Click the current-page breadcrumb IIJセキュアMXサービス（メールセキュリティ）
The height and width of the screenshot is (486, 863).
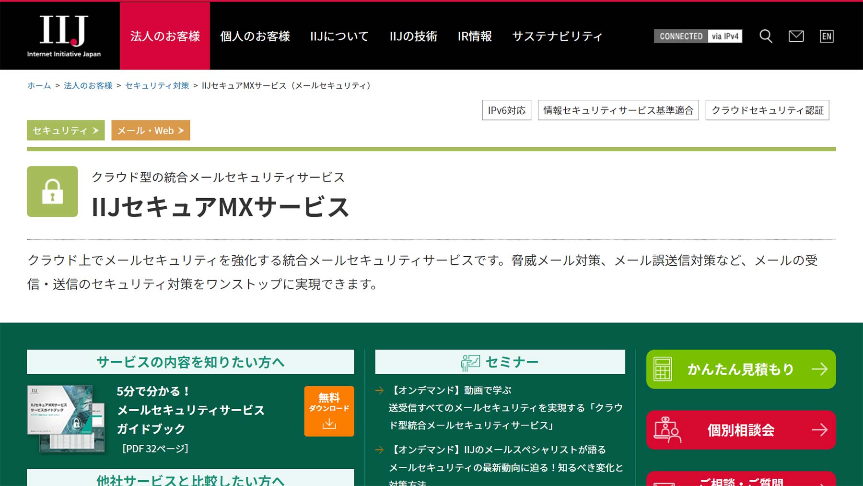tap(288, 85)
